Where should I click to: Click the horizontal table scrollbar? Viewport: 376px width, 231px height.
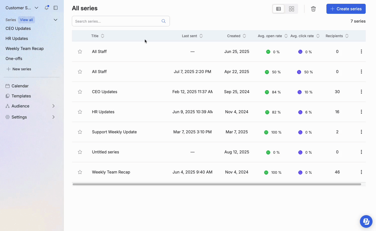click(217, 184)
